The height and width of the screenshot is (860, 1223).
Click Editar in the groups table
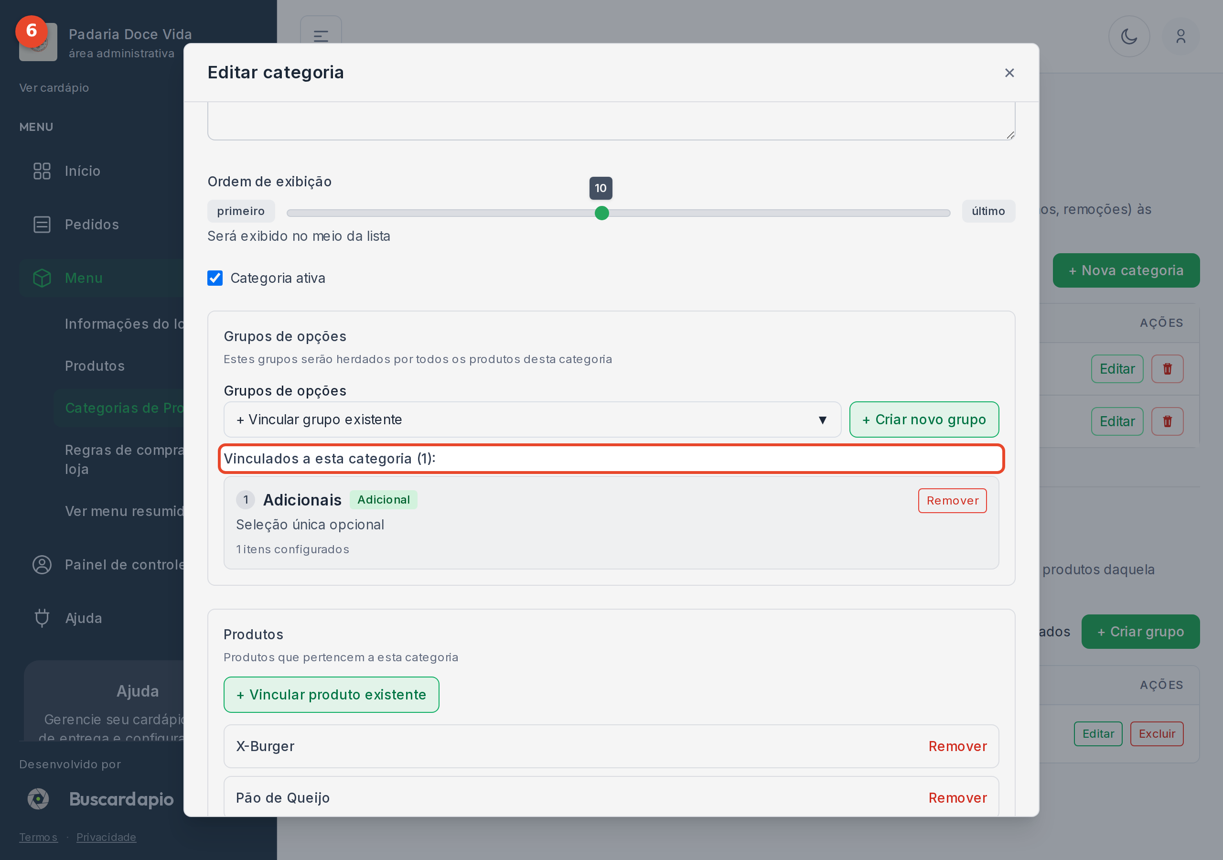1098,734
